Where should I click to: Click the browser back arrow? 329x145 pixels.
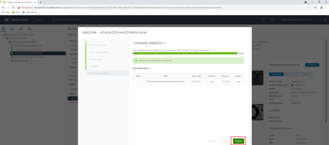[x=3, y=7]
